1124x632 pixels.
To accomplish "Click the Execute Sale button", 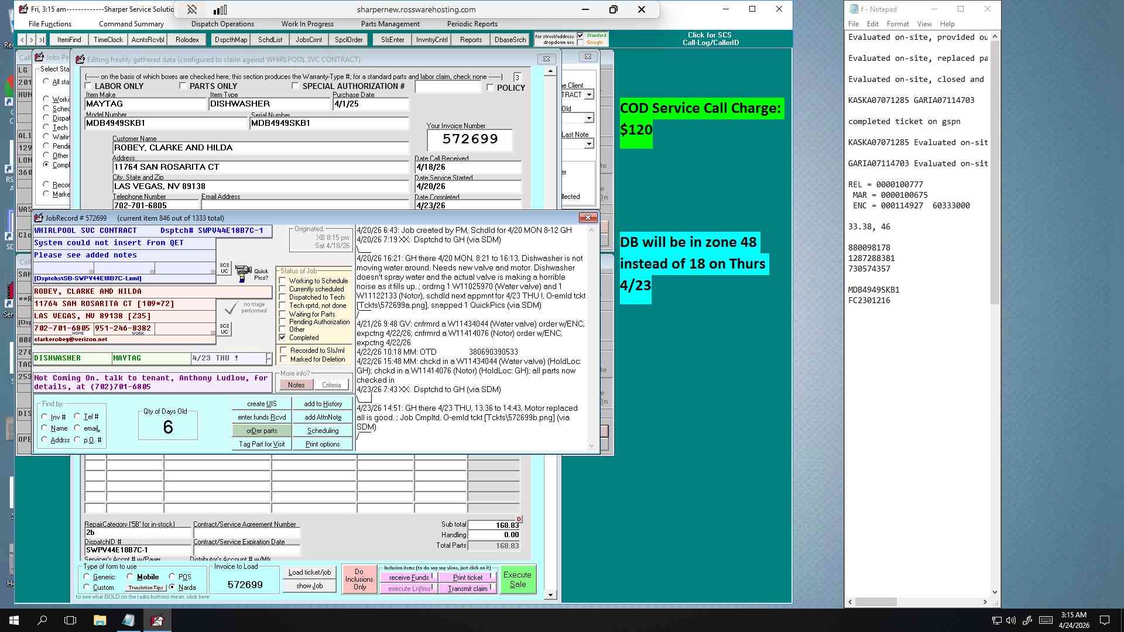I will tap(518, 579).
